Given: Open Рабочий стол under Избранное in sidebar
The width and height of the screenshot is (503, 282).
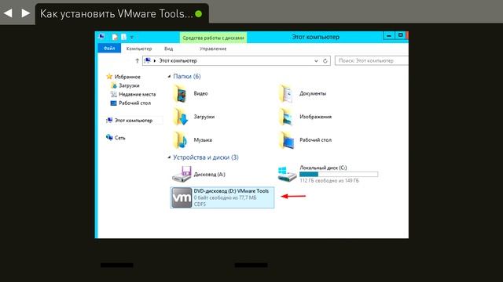Looking at the screenshot, I should coord(134,103).
